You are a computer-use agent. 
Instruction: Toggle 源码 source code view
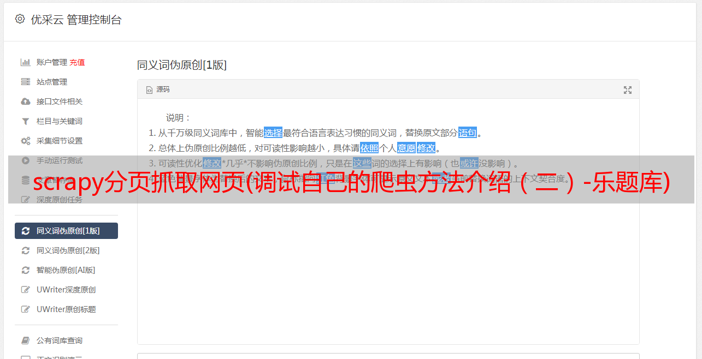[x=158, y=89]
